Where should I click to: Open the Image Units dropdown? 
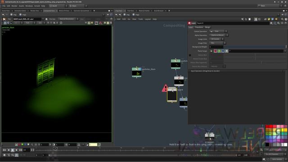click(216, 39)
